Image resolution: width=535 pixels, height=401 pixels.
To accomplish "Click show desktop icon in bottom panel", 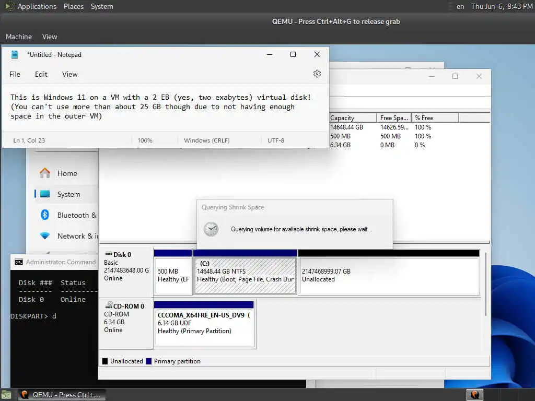I will 6,395.
